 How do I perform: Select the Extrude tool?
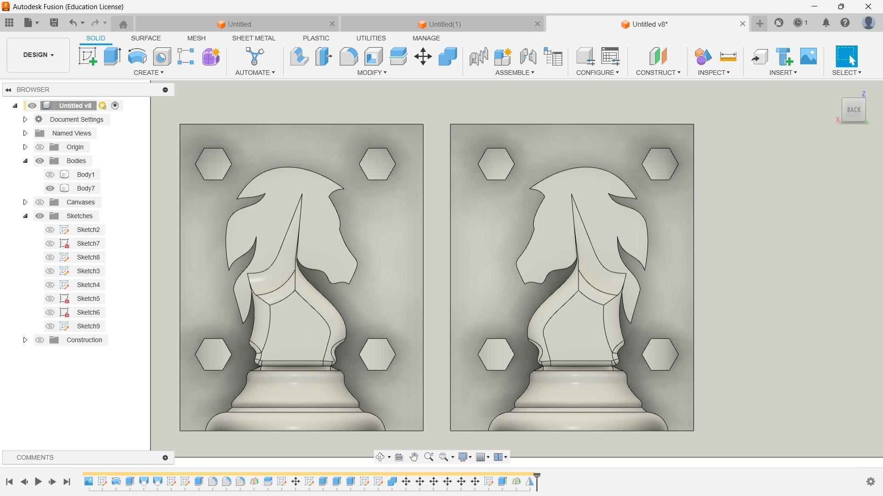point(112,56)
